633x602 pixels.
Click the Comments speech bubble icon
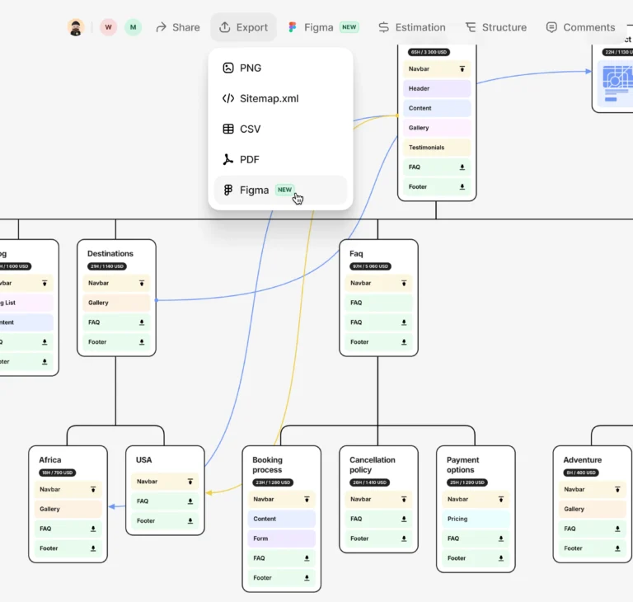coord(551,27)
